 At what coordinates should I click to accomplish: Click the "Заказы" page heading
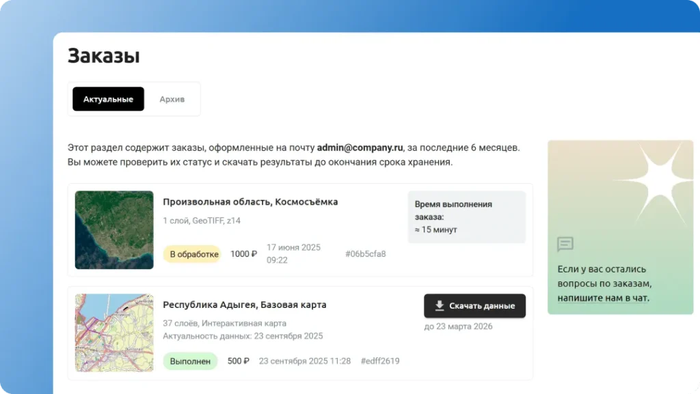(x=104, y=56)
